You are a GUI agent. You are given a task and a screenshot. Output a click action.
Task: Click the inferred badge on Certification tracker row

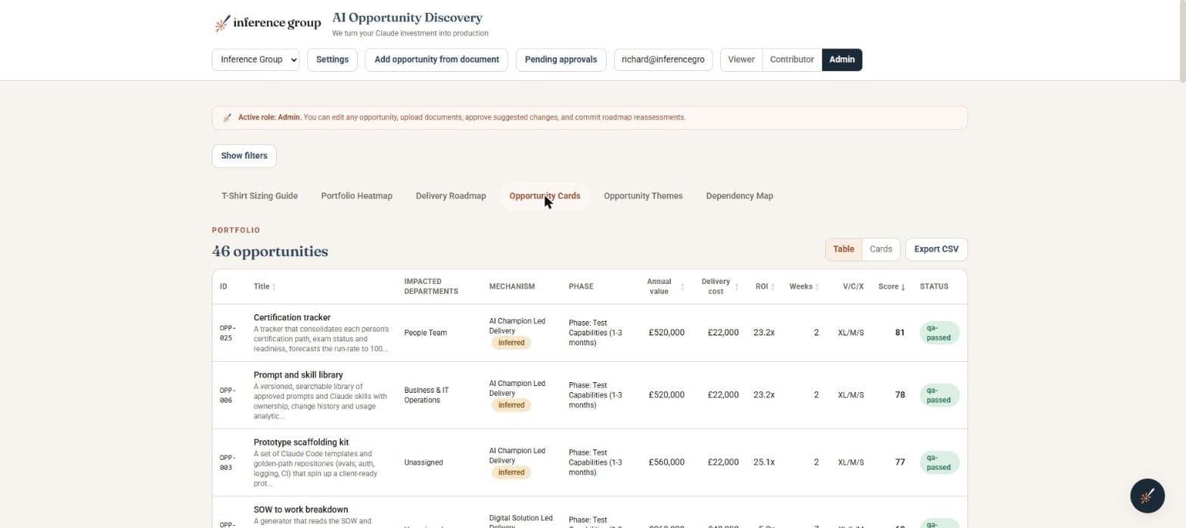pyautogui.click(x=511, y=343)
